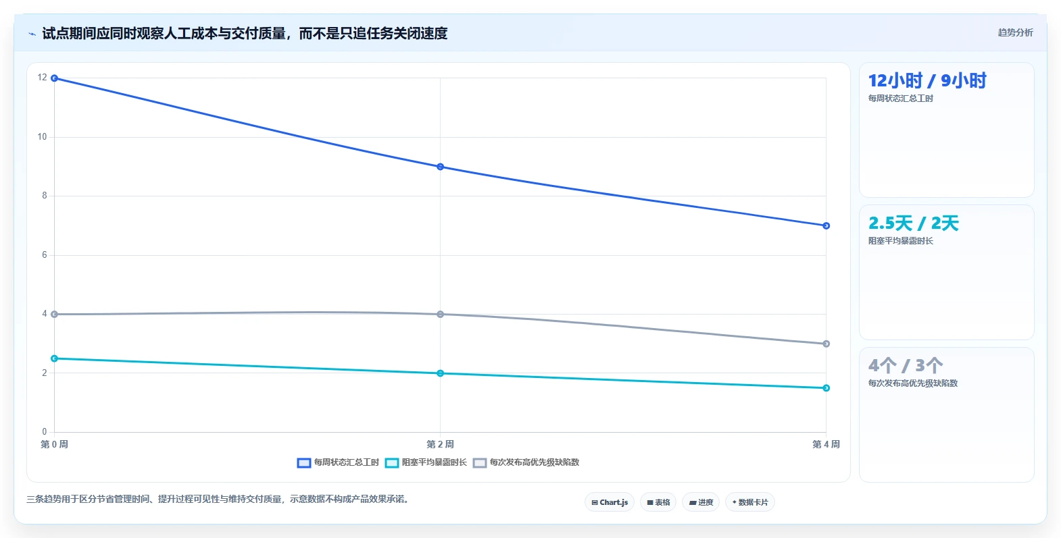Click the 每次发布高优先级缺陷数 card label
Viewport: 1061px width, 538px height.
[x=913, y=383]
